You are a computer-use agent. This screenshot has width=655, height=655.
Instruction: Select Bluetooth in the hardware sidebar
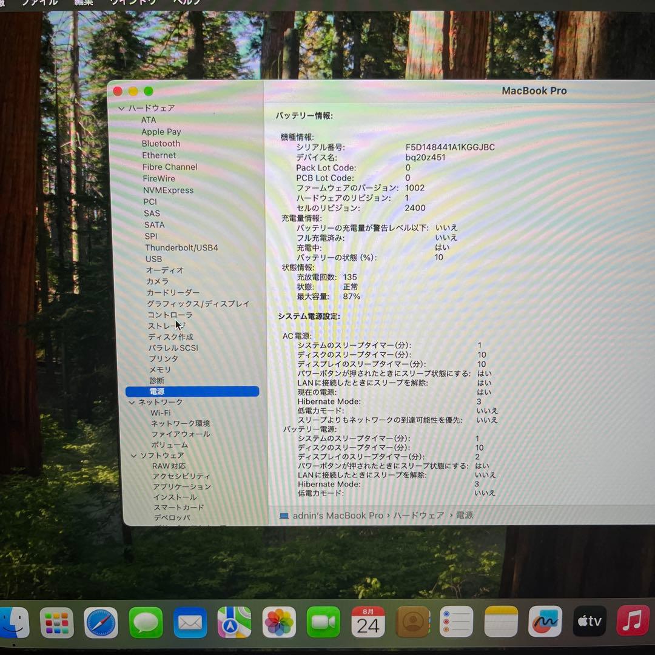[161, 143]
